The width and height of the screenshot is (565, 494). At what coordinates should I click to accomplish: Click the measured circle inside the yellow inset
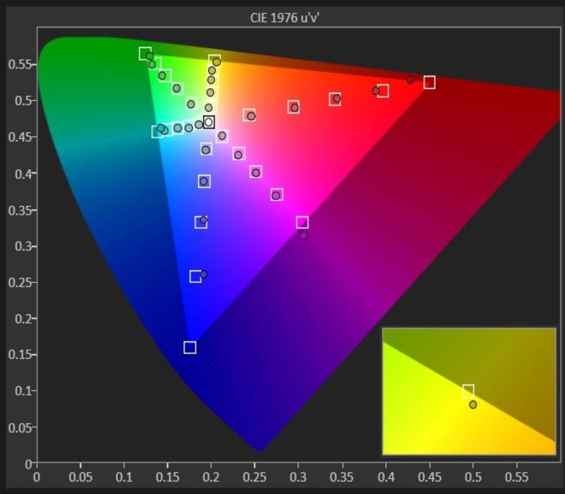473,404
